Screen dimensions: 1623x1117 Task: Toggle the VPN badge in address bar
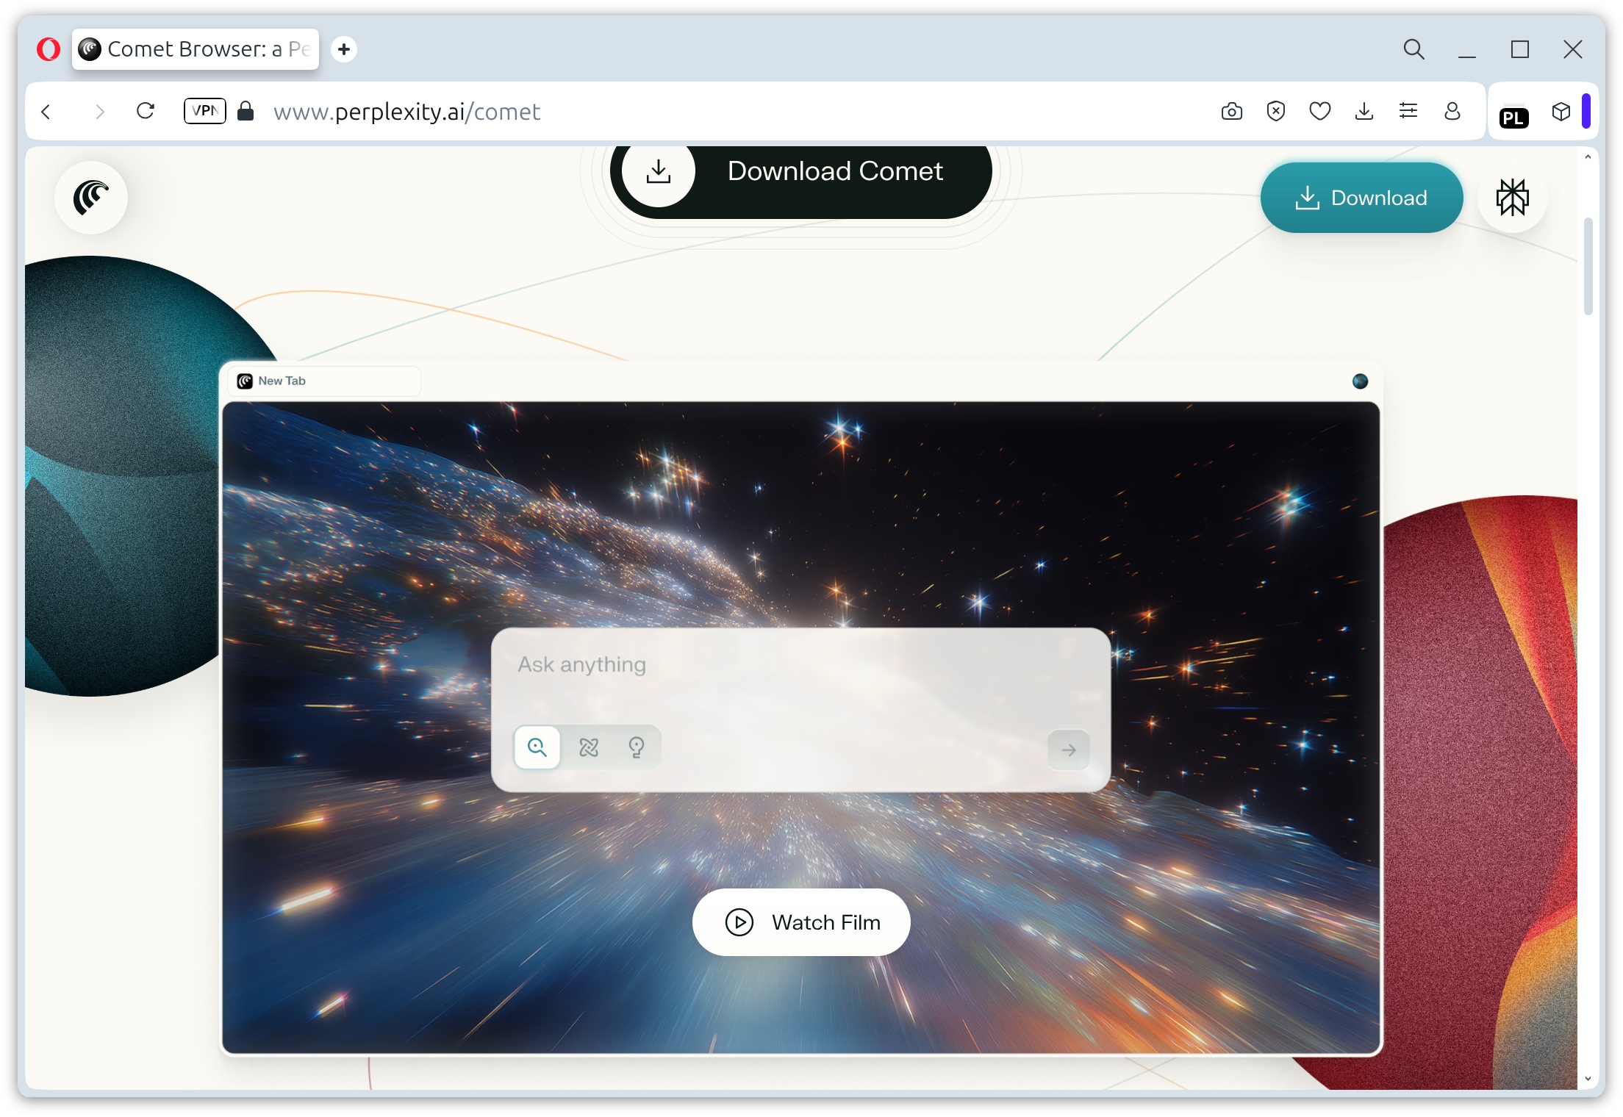tap(204, 111)
